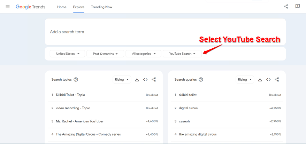Click the Google Trends logo
The height and width of the screenshot is (144, 306).
(x=30, y=7)
